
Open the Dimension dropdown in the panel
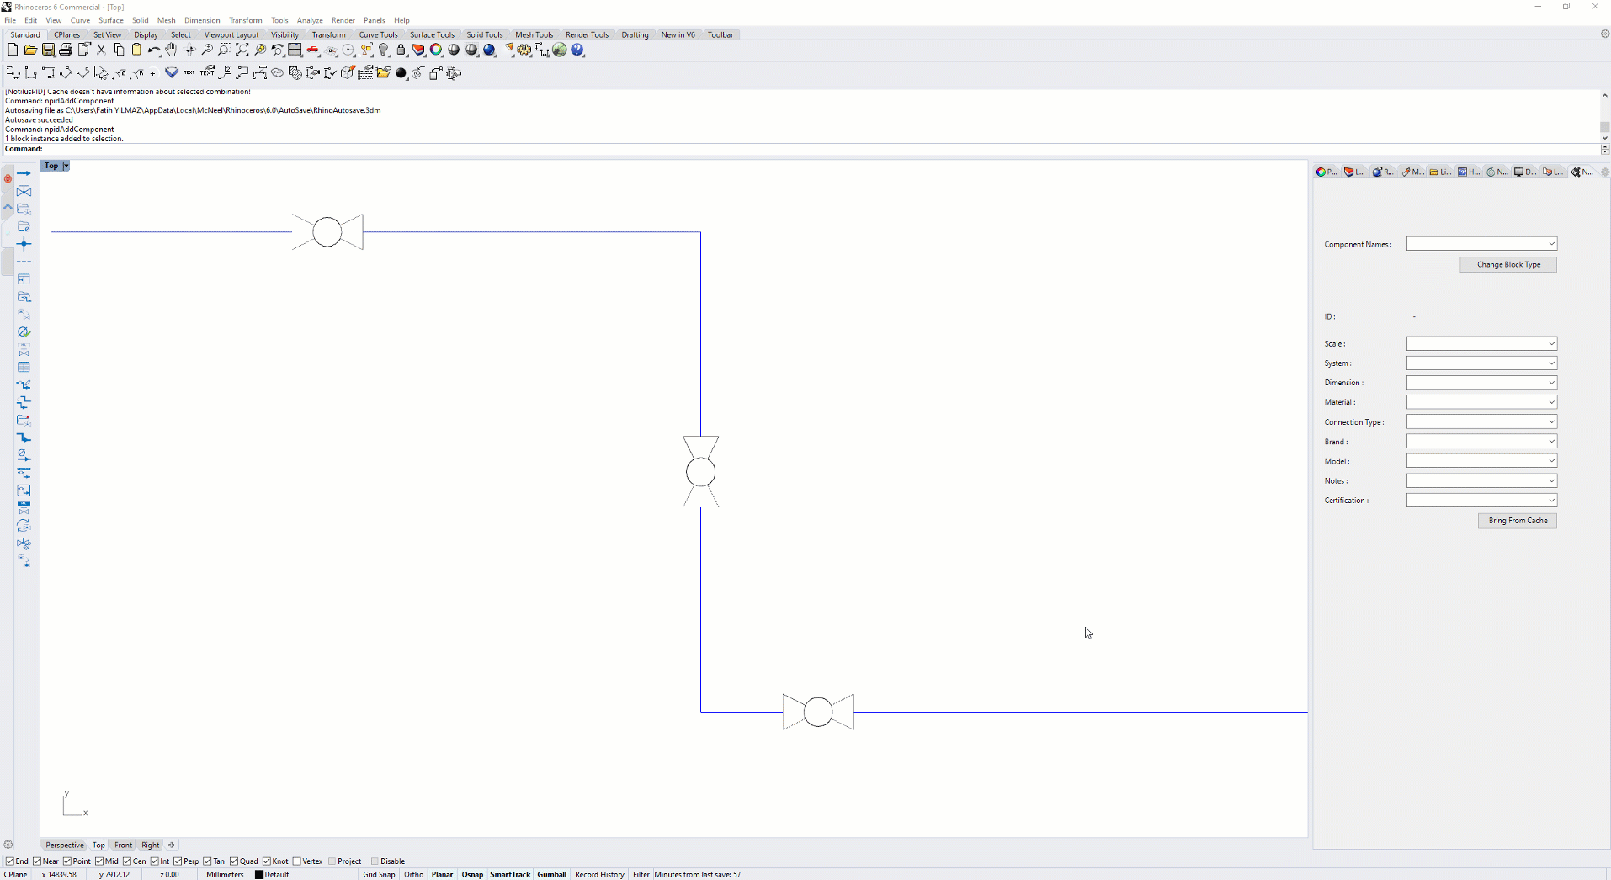click(1481, 383)
